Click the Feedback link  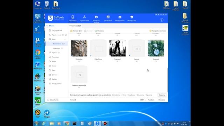coord(151,100)
